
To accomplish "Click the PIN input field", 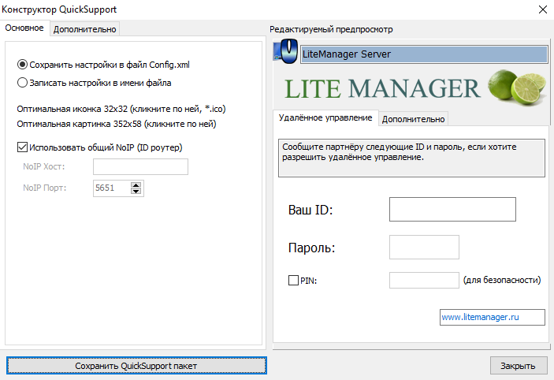I will (424, 281).
